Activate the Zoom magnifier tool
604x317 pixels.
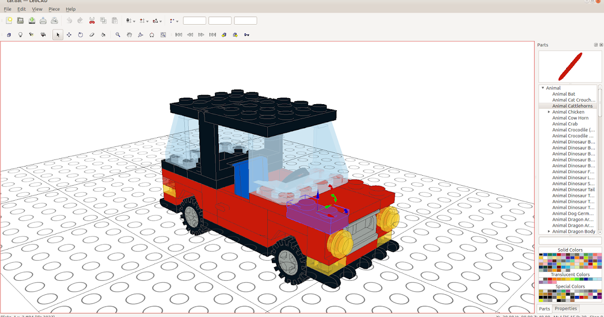pos(118,35)
